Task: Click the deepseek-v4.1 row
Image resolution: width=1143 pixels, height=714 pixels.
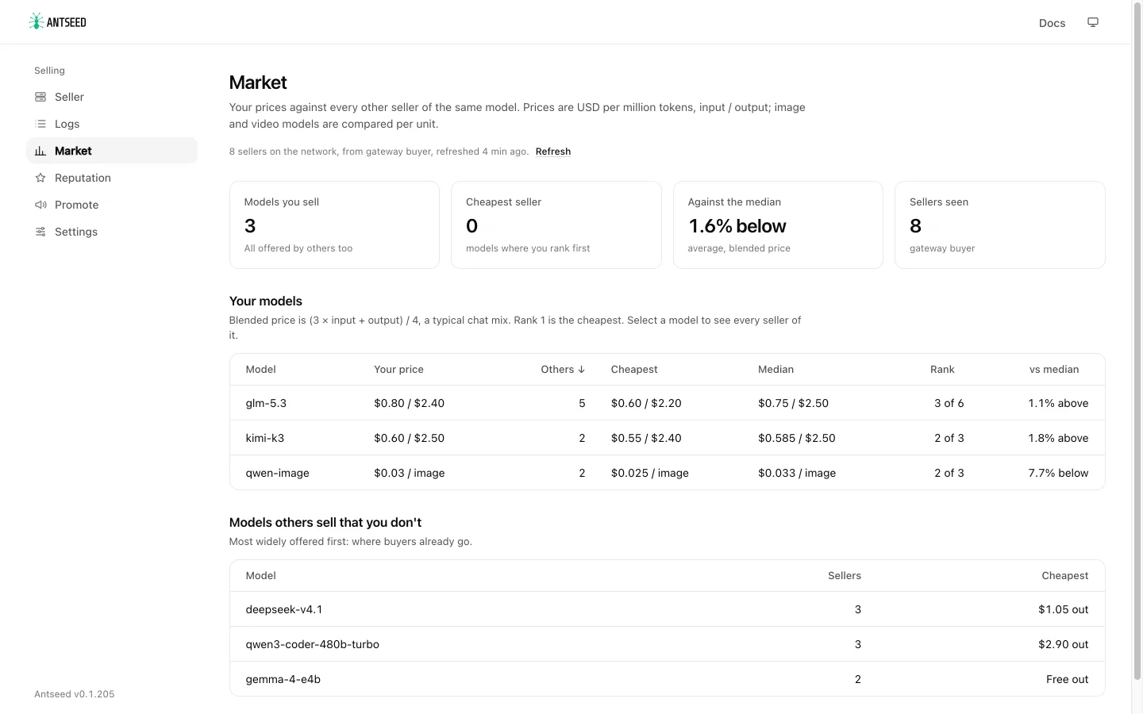Action: pos(667,609)
